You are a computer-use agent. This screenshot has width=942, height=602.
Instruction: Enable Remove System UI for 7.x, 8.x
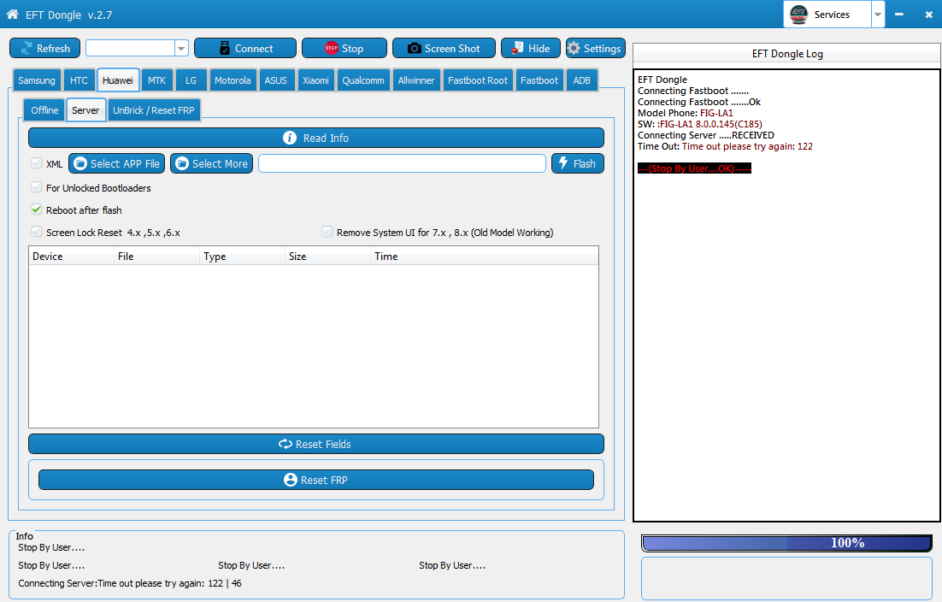pyautogui.click(x=327, y=232)
